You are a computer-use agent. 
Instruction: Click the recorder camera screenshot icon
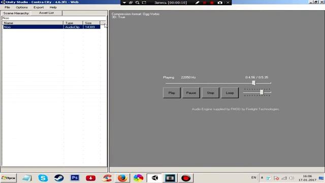pos(220,3)
